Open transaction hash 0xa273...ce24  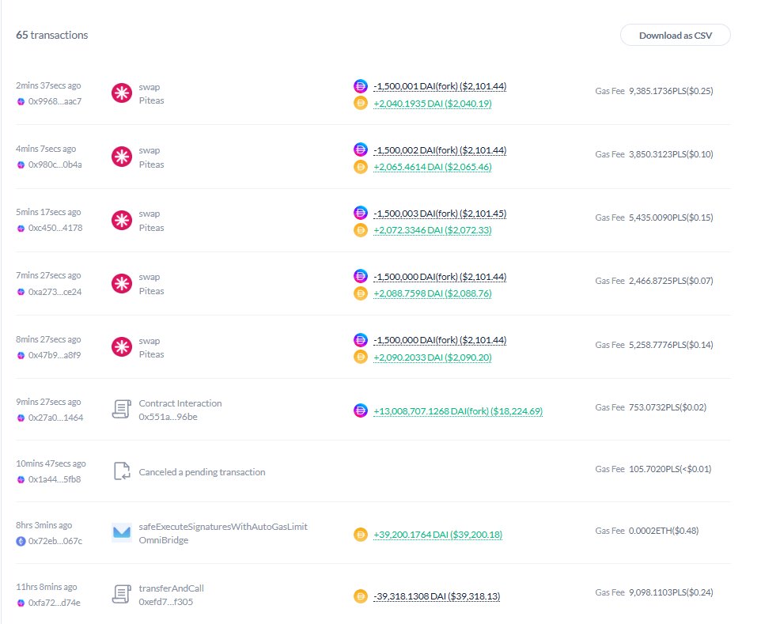[55, 292]
